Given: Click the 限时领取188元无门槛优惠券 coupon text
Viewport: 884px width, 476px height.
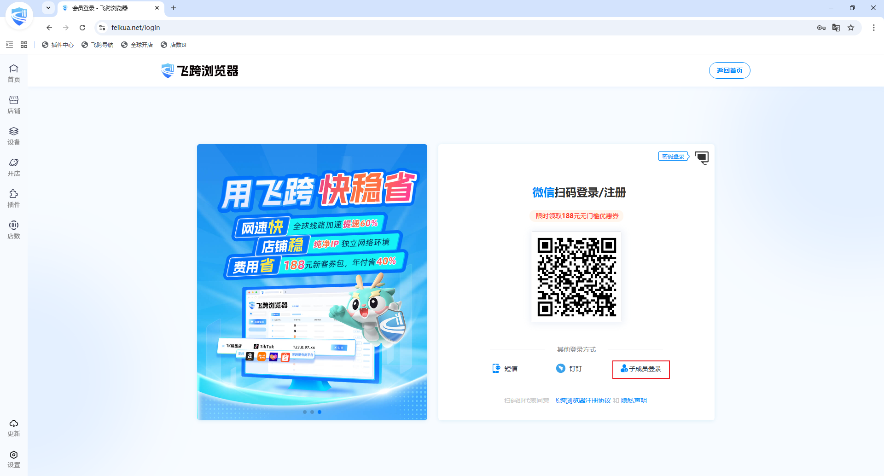Looking at the screenshot, I should [x=577, y=216].
